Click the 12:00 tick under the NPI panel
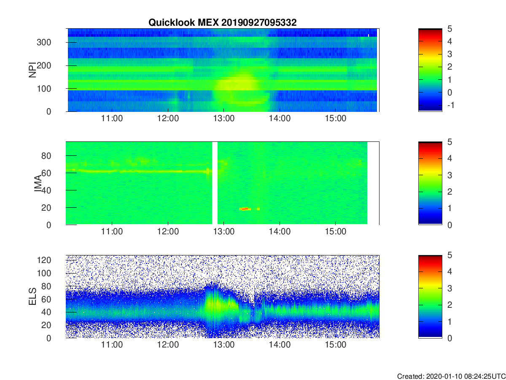Image resolution: width=506 pixels, height=380 pixels. pyautogui.click(x=168, y=119)
